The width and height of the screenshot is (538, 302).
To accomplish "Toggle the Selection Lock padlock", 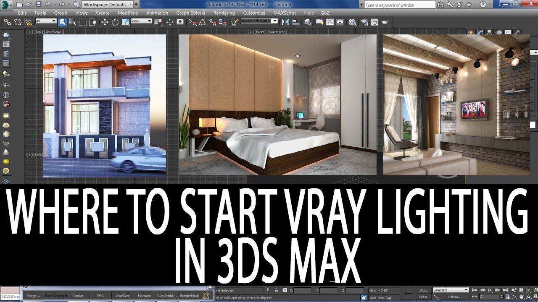I will (276, 290).
